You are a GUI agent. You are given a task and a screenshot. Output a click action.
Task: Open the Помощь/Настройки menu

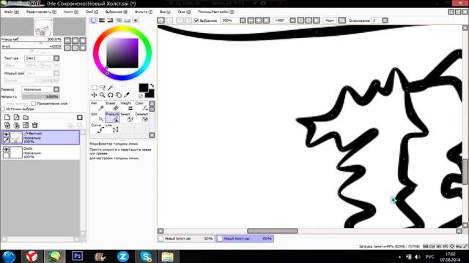point(216,12)
